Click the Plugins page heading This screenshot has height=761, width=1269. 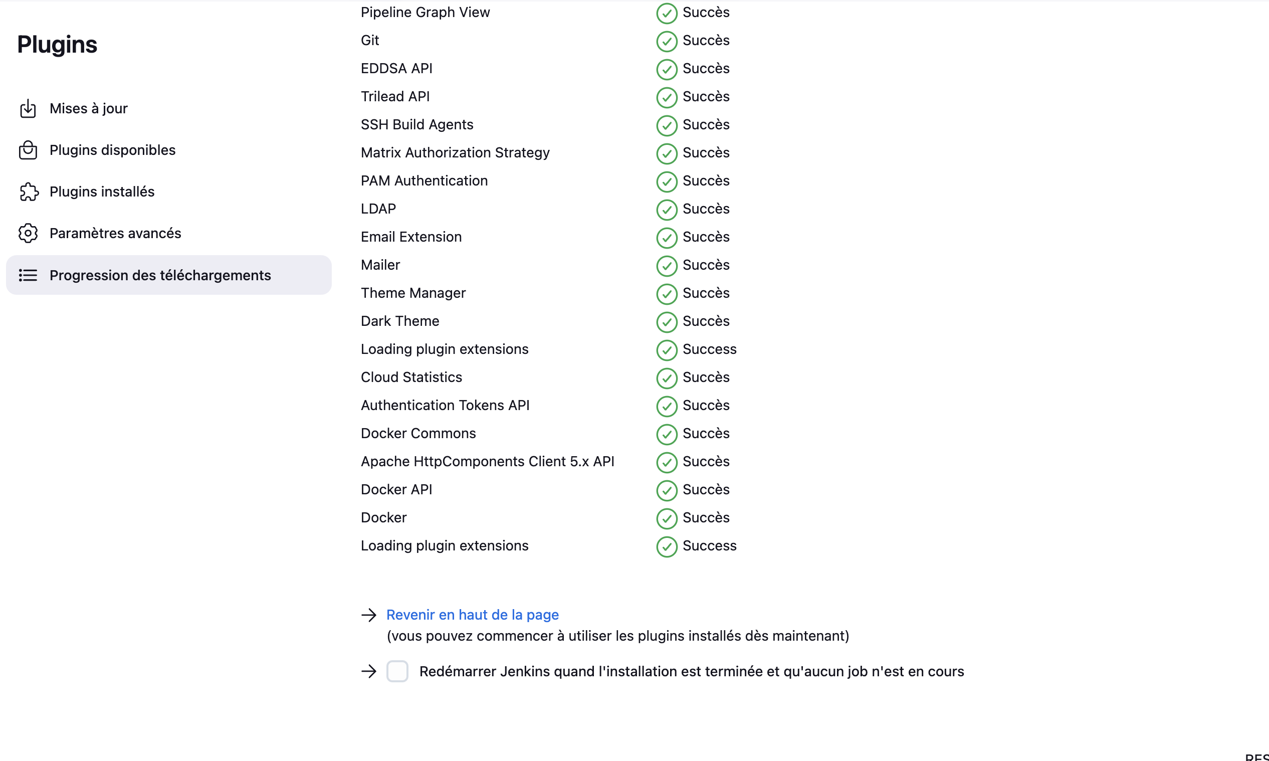57,45
